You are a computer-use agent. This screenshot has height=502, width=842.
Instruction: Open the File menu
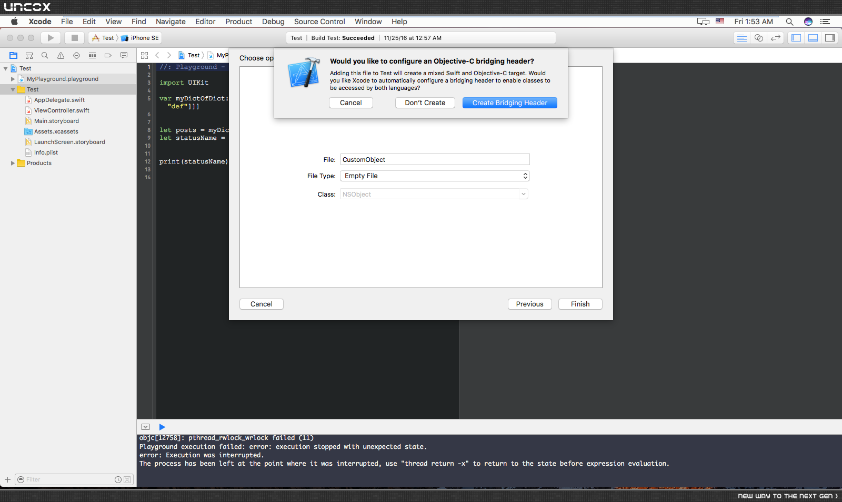[x=67, y=22]
